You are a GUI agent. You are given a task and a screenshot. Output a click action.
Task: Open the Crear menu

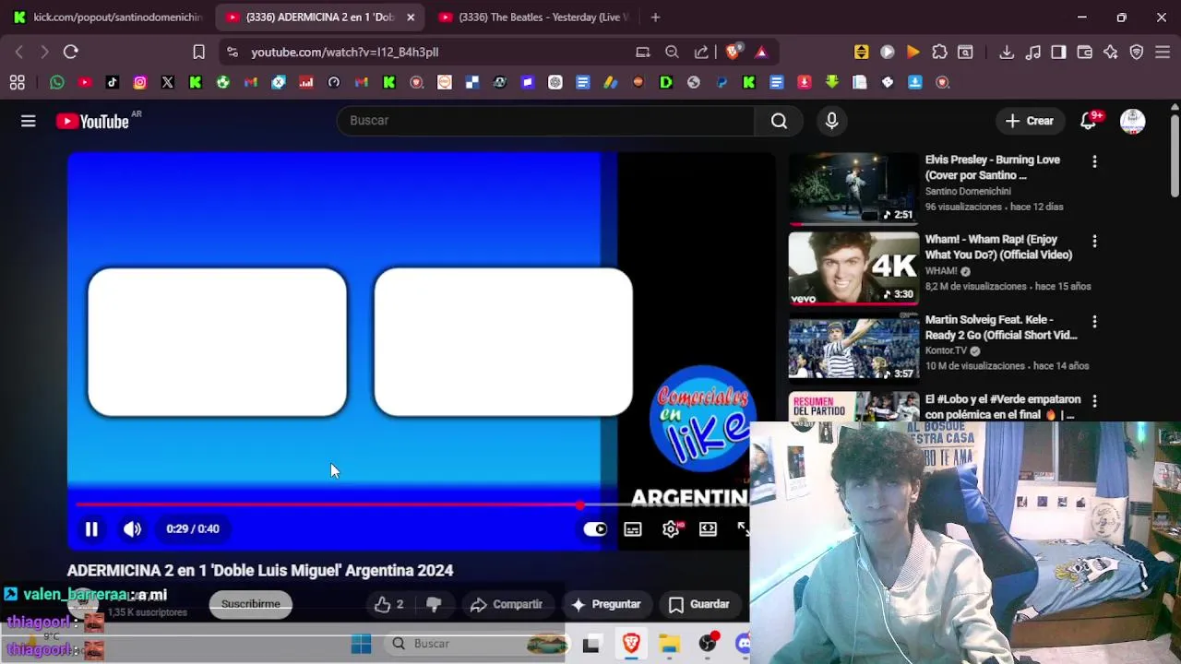click(x=1030, y=121)
